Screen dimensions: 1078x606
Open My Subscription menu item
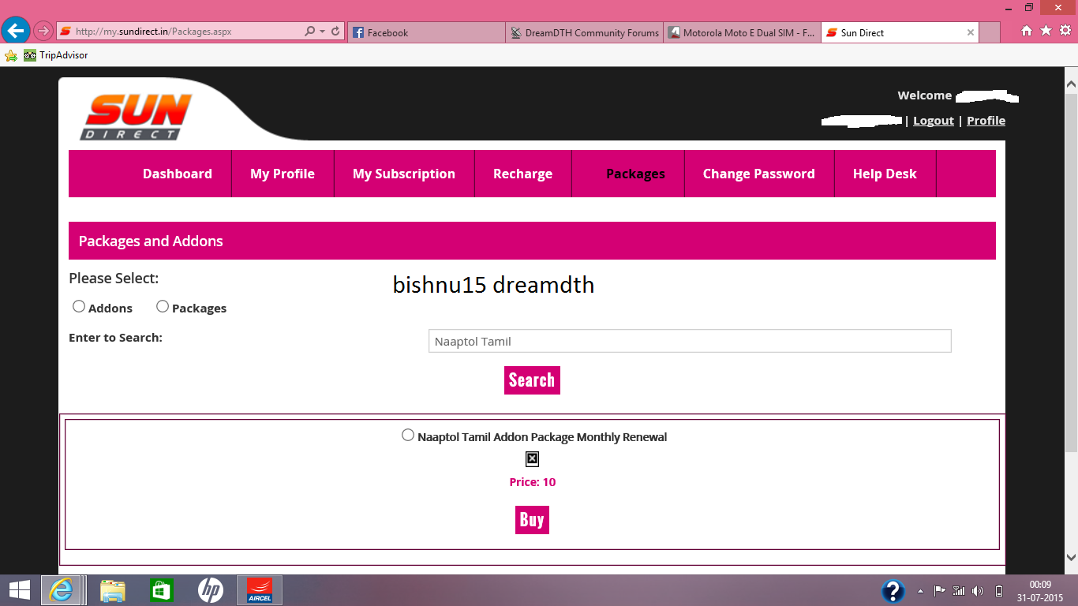click(404, 174)
